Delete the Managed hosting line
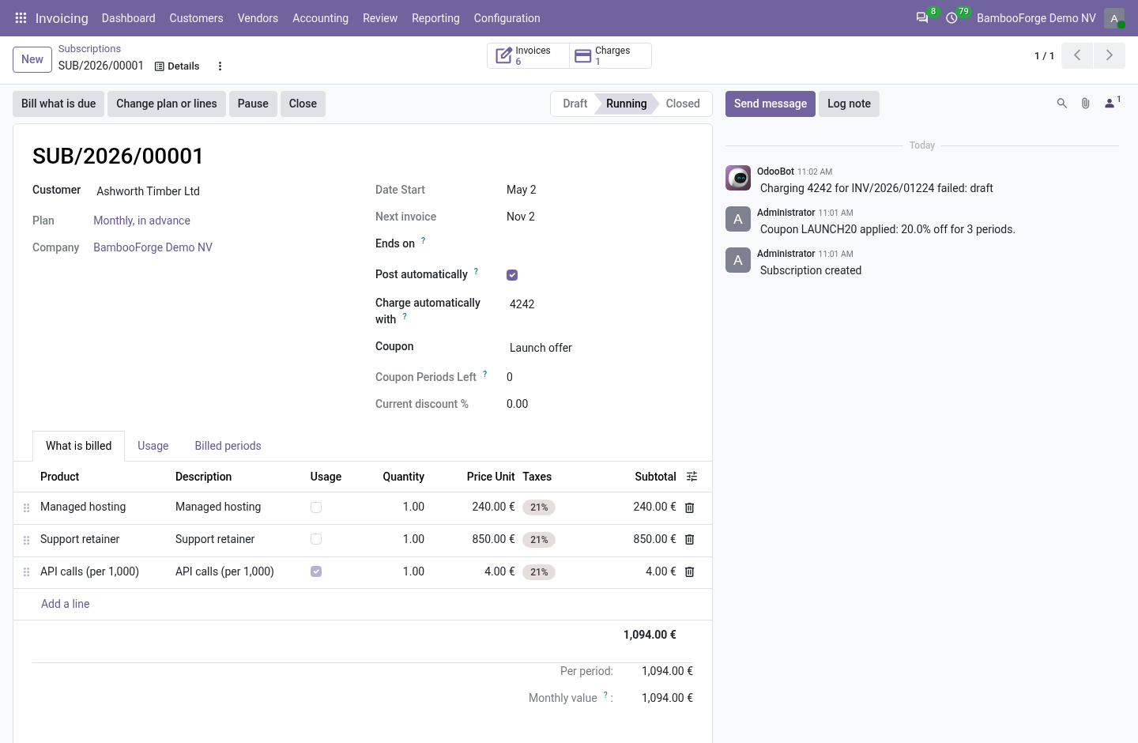Viewport: 1138px width, 743px height. tap(689, 507)
